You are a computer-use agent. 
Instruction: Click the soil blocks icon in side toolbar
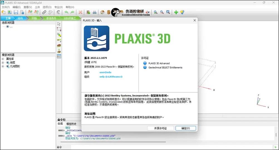pyautogui.click(x=59, y=46)
